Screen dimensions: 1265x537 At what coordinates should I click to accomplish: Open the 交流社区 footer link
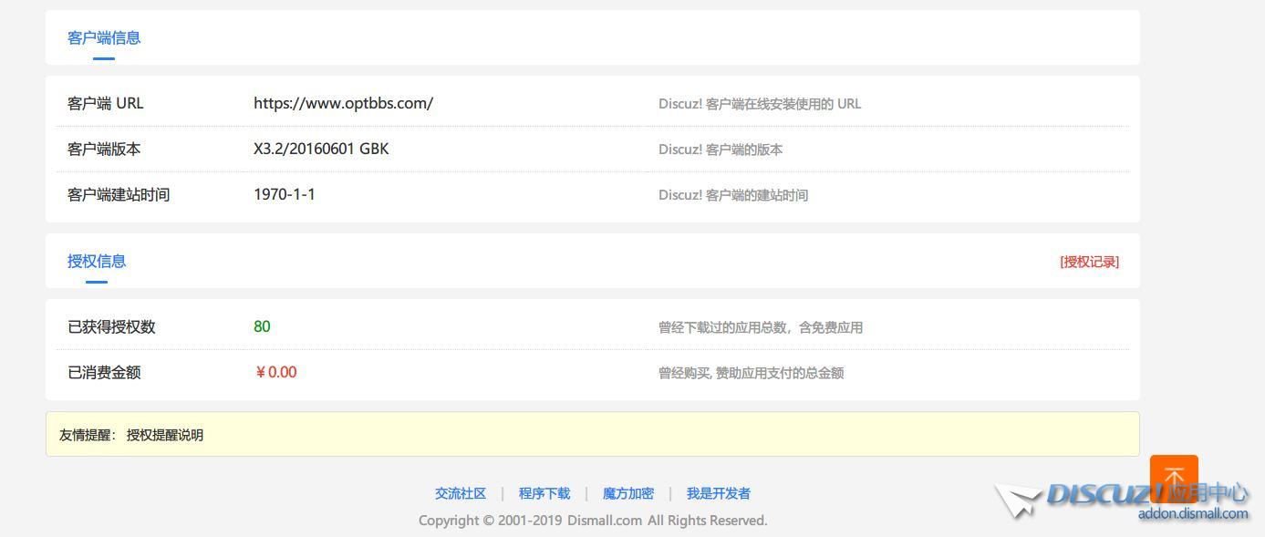(461, 493)
